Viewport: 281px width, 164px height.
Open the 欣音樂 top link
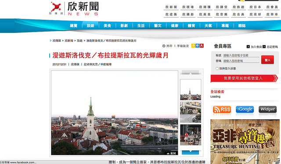(x=221, y=14)
